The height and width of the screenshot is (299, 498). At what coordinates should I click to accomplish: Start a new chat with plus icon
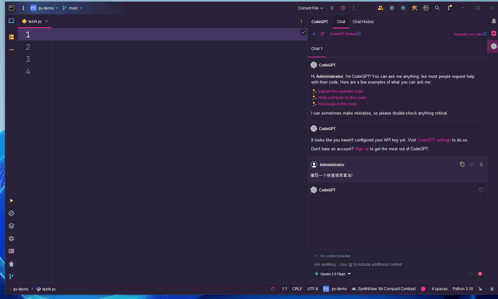click(x=314, y=34)
